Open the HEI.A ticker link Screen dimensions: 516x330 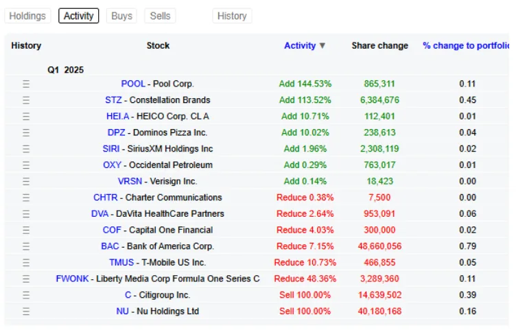(x=117, y=117)
